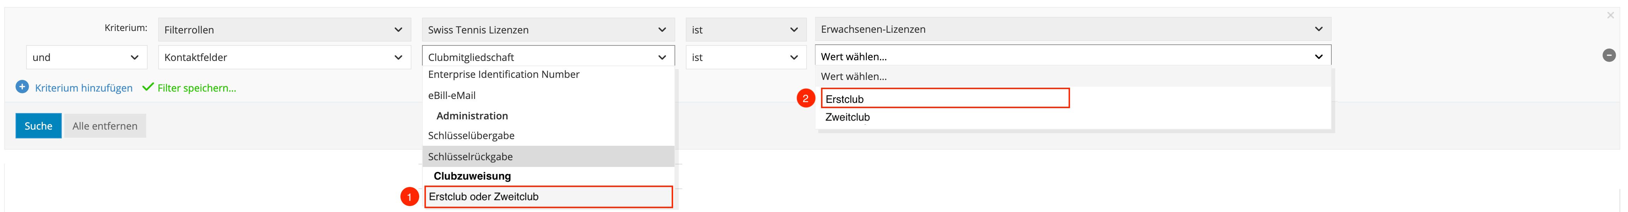Expand the Kontaktfelder dropdown

click(x=284, y=57)
